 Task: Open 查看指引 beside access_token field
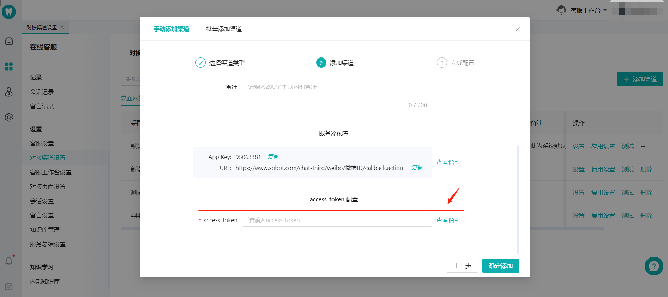448,220
